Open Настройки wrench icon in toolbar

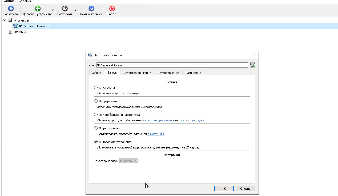[x=65, y=9]
